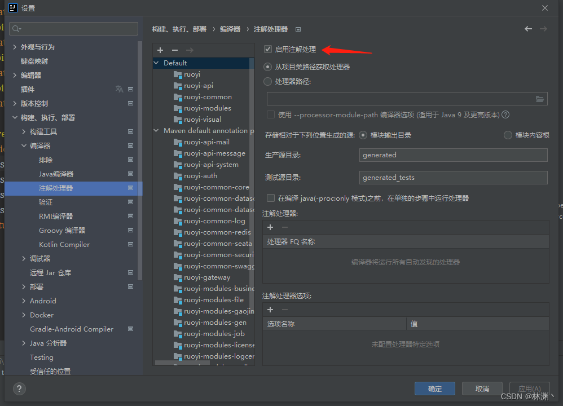The width and height of the screenshot is (563, 406).
Task: Expand 编辑器 settings group
Action: pos(15,75)
